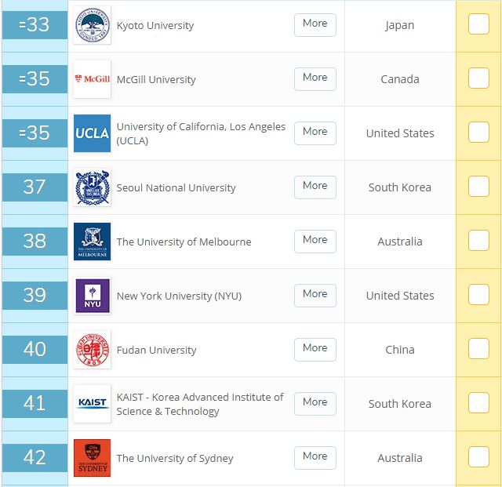
Task: Click the Fudan University red seal
Action: [92, 350]
